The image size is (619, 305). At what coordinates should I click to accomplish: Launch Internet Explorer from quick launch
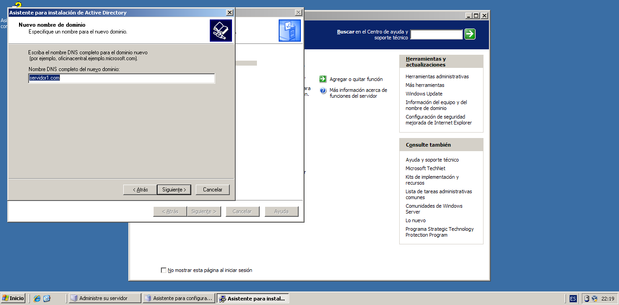click(37, 298)
